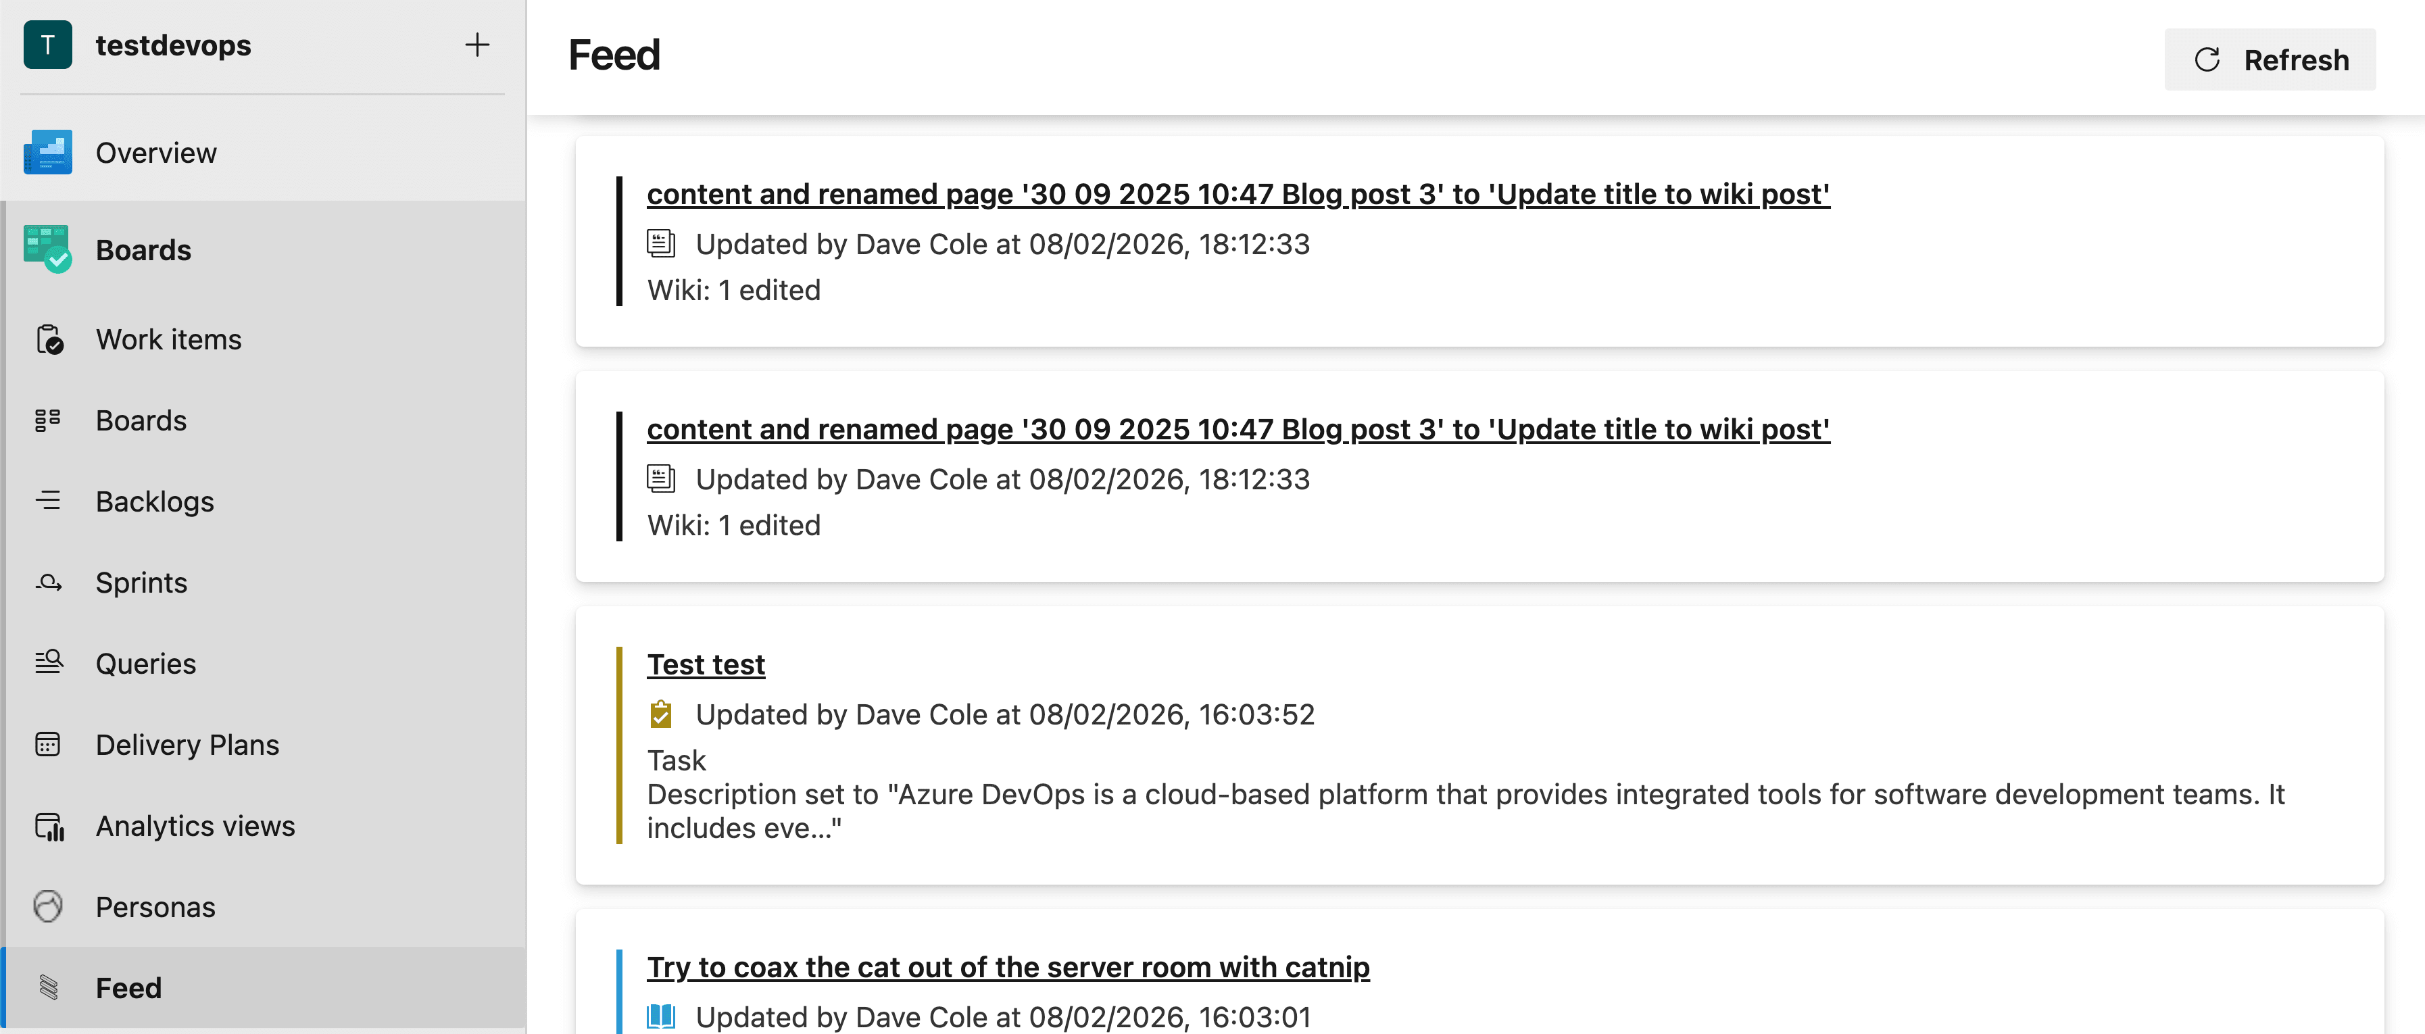The height and width of the screenshot is (1034, 2425).
Task: Open Personas via the circular face icon
Action: click(48, 906)
